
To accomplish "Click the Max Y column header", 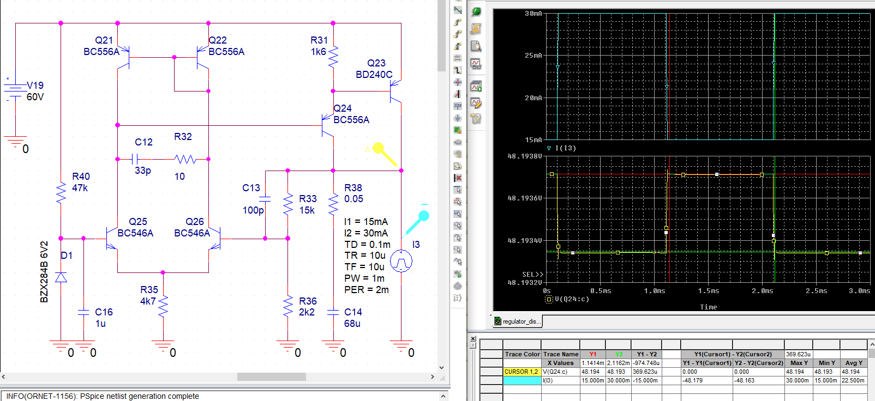I will pyautogui.click(x=799, y=363).
